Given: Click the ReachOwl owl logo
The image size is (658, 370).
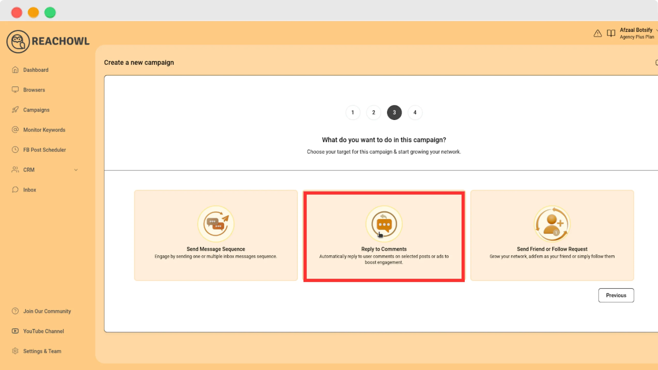Looking at the screenshot, I should tap(18, 42).
